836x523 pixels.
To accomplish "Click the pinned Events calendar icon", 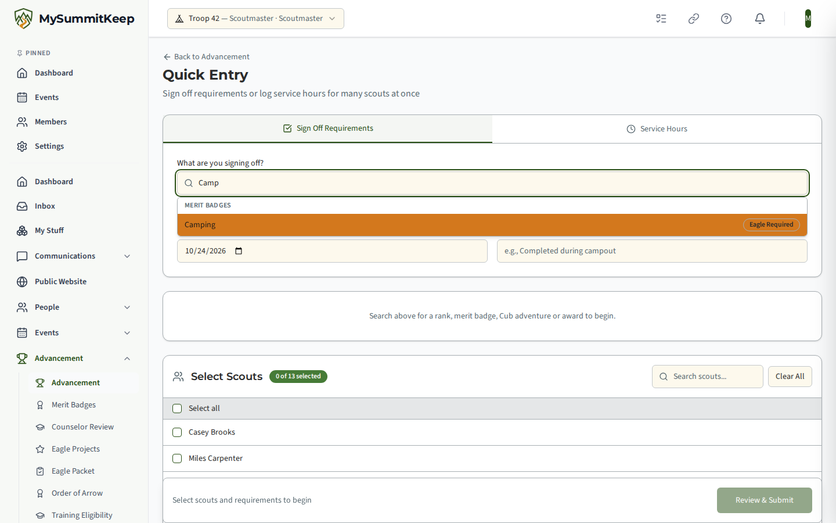I will pyautogui.click(x=22, y=98).
